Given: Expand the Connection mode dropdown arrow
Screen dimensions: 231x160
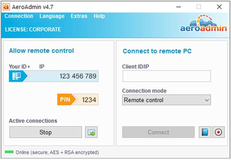Looking at the screenshot, I should (207, 100).
